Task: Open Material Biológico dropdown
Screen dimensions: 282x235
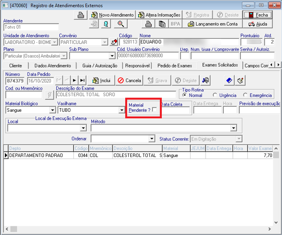Action: tap(52, 110)
